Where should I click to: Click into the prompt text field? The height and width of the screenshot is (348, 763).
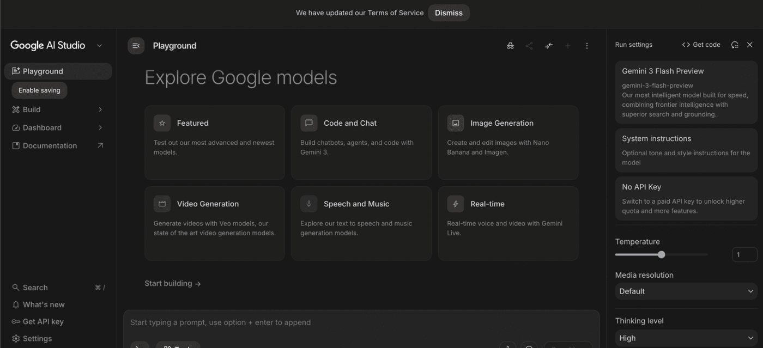pyautogui.click(x=360, y=322)
